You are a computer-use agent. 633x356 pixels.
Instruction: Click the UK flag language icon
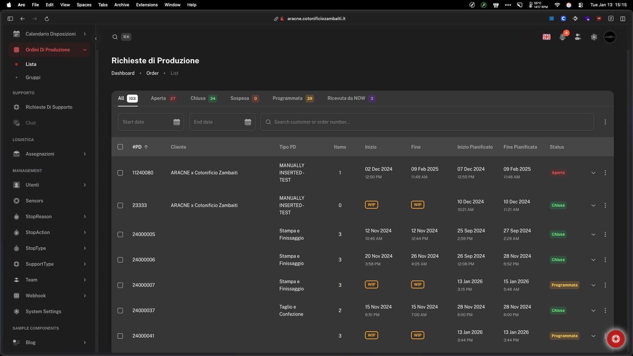pos(546,37)
